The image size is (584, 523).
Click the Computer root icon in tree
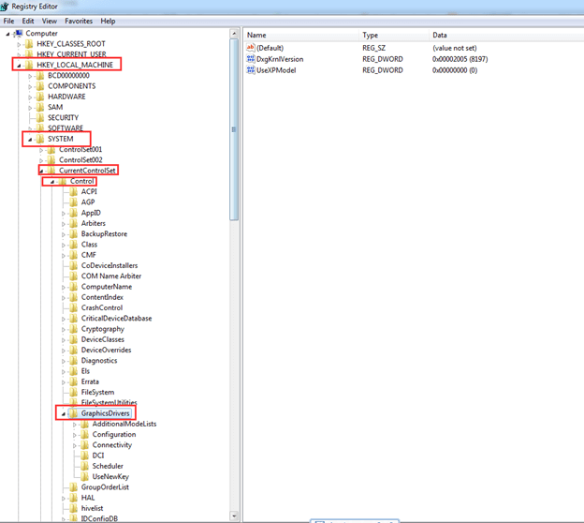[x=18, y=34]
